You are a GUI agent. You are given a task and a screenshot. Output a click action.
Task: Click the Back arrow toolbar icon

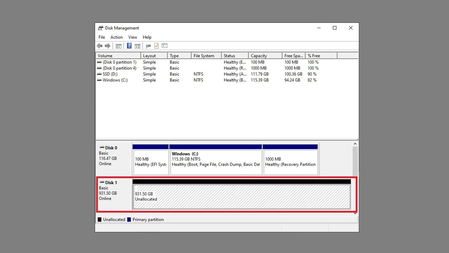pyautogui.click(x=100, y=46)
